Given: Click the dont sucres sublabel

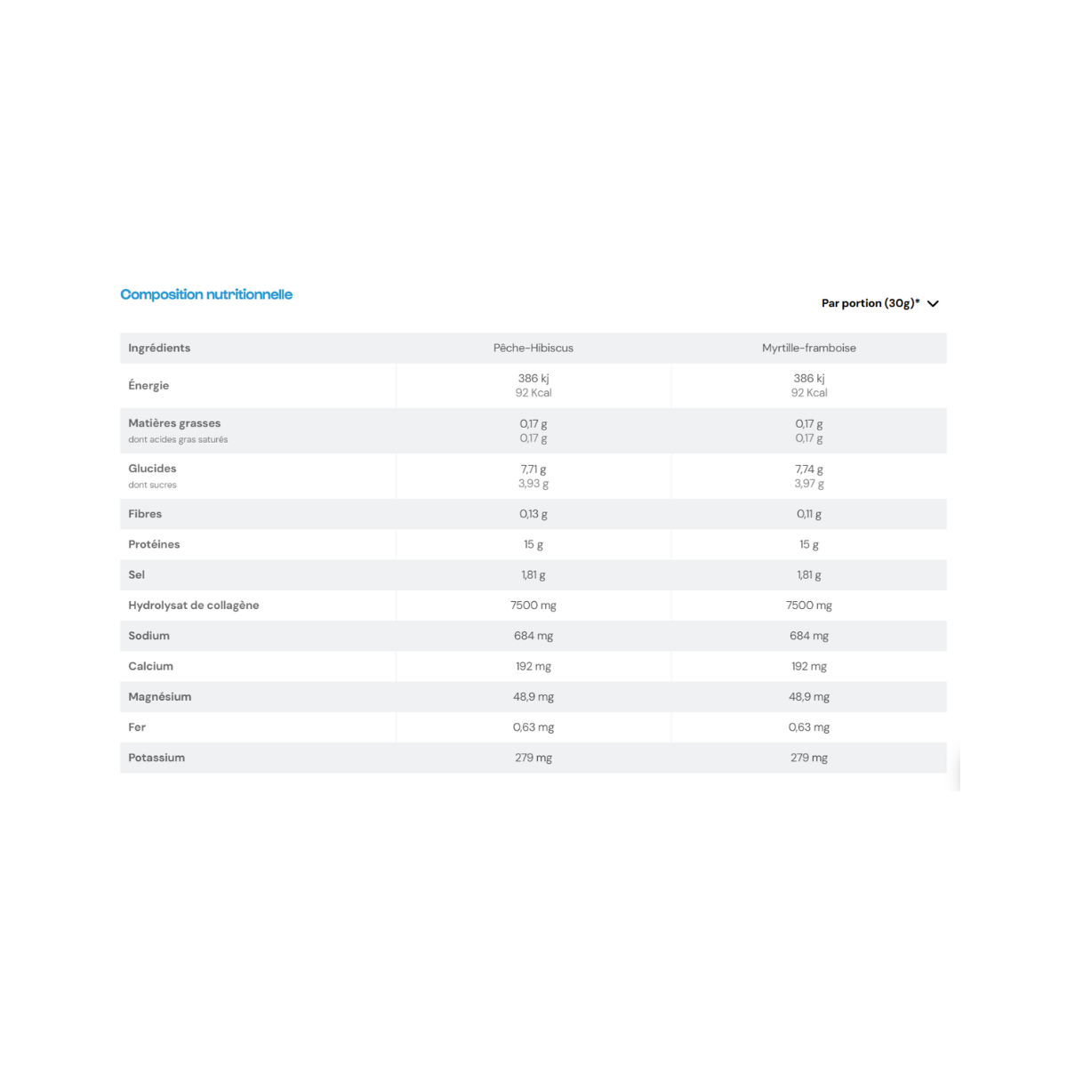Looking at the screenshot, I should pos(152,485).
